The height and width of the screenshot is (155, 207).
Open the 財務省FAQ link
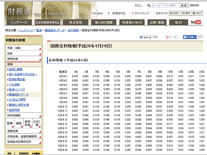pyautogui.click(x=119, y=13)
